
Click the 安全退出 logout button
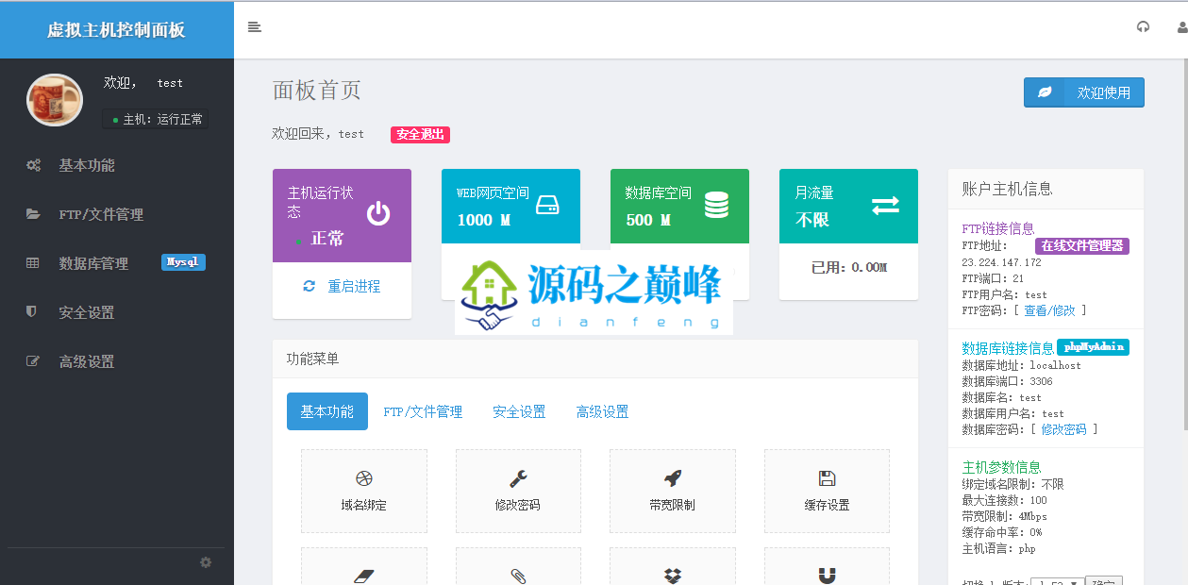click(420, 135)
